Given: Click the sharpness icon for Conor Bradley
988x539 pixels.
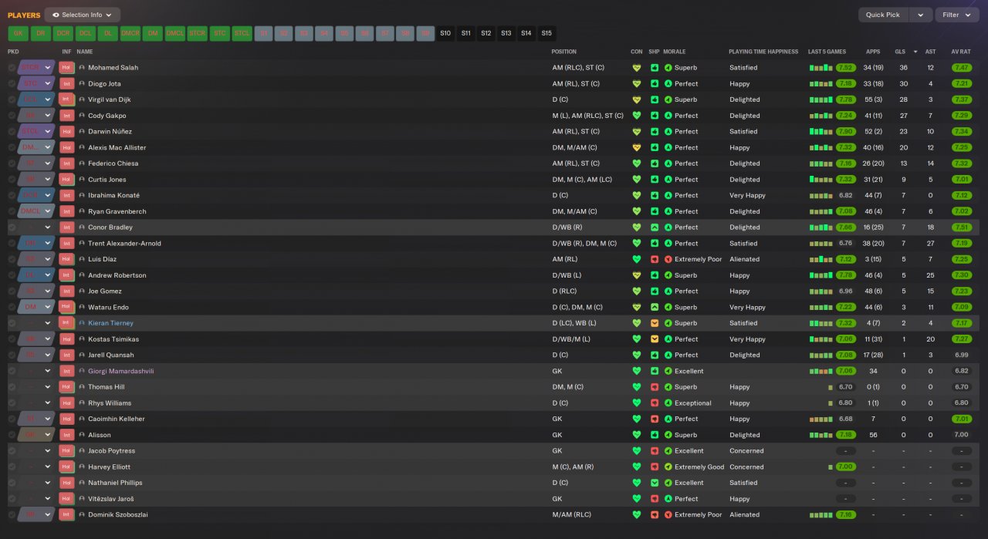Looking at the screenshot, I should 655,227.
